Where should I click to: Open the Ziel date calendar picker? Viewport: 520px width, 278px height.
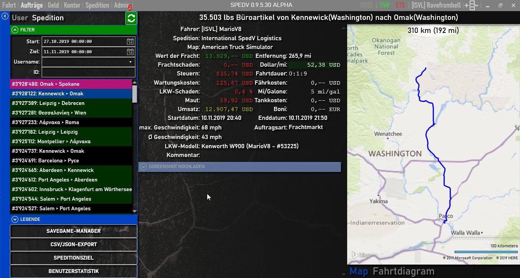130,52
